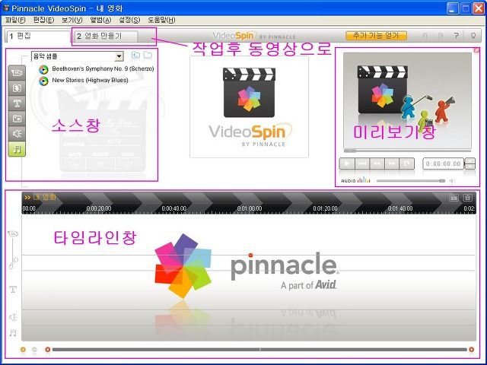Viewport: 487px width, 365px height.
Task: Open the Music album green note icon
Action: (x=17, y=149)
